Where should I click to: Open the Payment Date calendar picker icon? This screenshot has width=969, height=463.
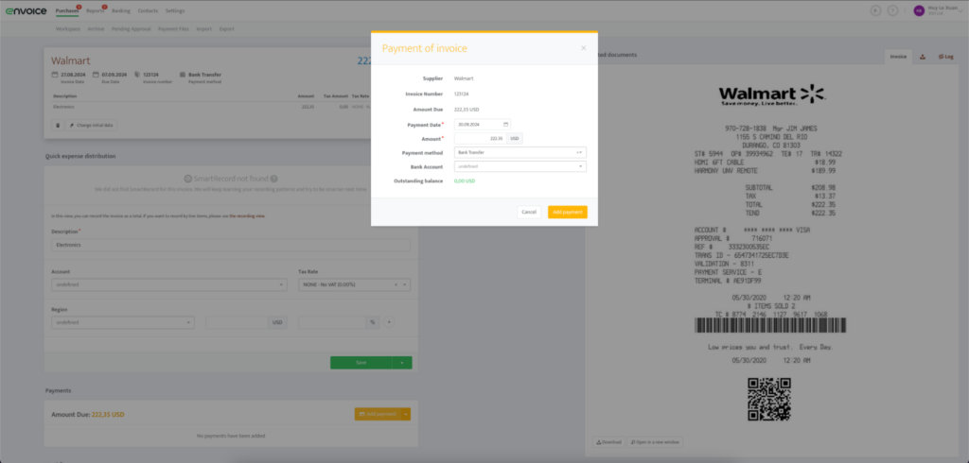click(x=505, y=124)
